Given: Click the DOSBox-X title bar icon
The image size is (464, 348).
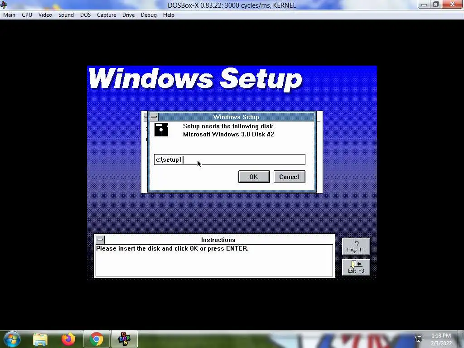Looking at the screenshot, I should tap(4, 5).
